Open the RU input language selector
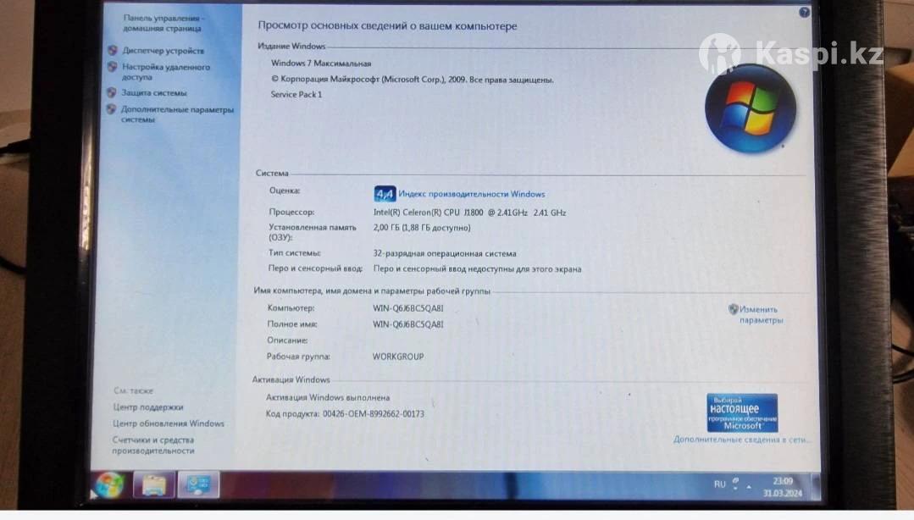The width and height of the screenshot is (914, 520). 719,484
